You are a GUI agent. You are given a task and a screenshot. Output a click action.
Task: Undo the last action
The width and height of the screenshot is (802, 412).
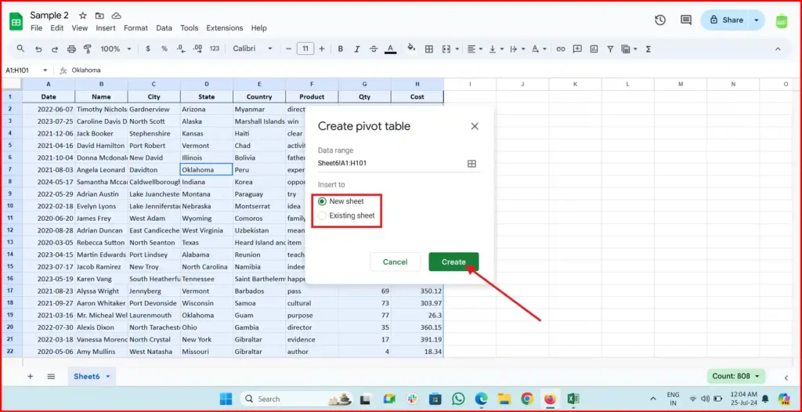tap(38, 49)
